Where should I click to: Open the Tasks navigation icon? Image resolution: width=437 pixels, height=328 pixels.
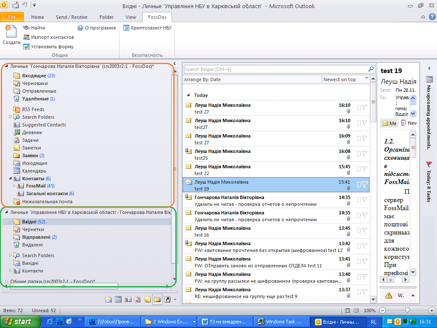(138, 299)
